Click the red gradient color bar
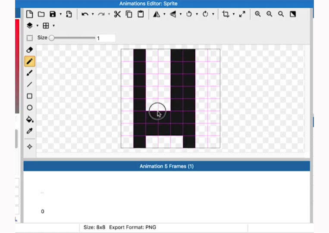Image resolution: width=329 pixels, height=233 pixels. coord(17,66)
